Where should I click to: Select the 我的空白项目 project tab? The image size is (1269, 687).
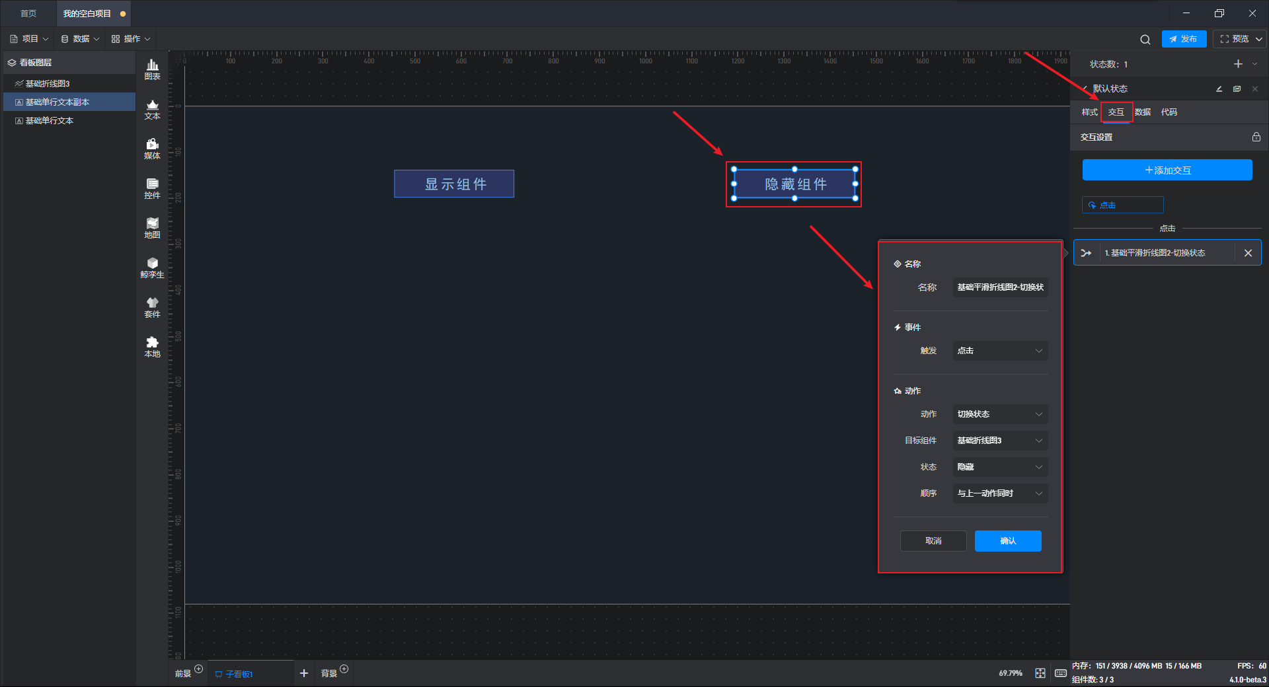click(93, 14)
